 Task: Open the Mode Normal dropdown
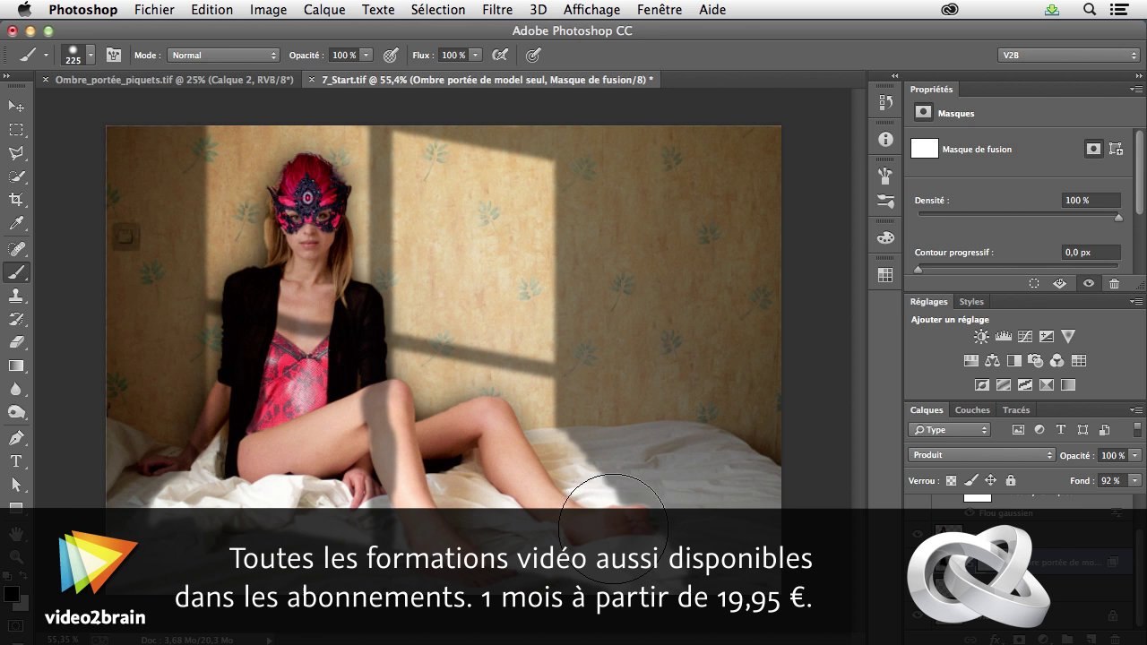coord(223,55)
